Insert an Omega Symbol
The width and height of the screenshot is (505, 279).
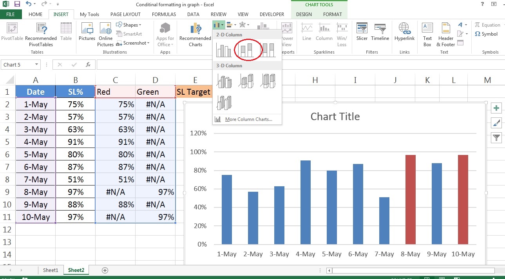coord(486,34)
